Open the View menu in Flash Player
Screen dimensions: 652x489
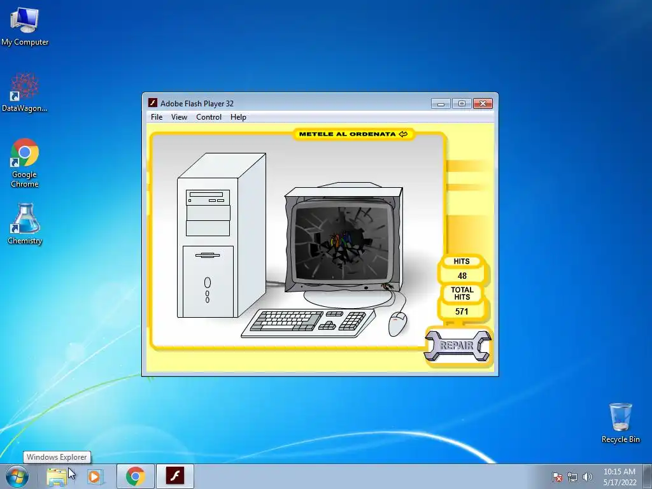(179, 117)
